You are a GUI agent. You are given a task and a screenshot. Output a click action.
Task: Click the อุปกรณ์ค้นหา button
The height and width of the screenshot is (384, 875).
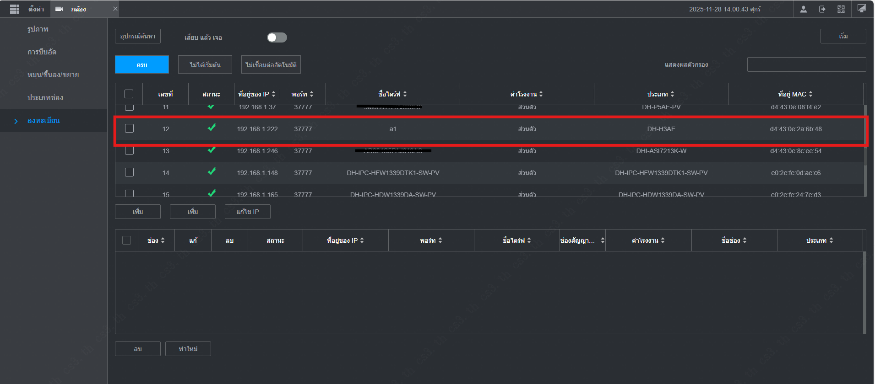138,36
